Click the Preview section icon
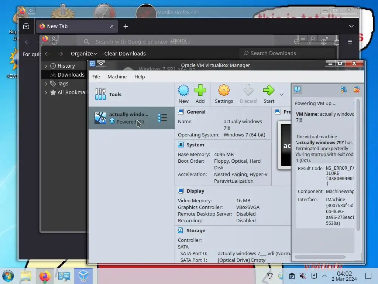 pos(278,112)
